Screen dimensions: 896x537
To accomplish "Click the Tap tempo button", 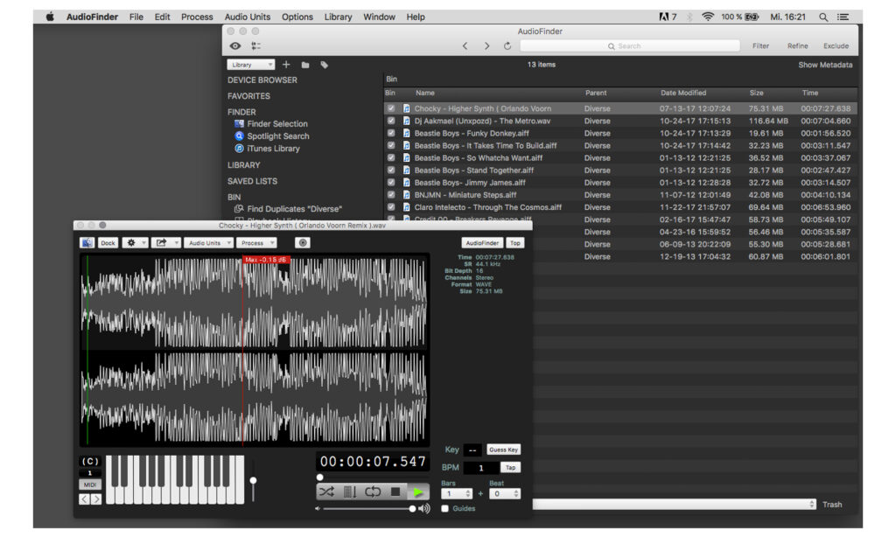I will [510, 467].
